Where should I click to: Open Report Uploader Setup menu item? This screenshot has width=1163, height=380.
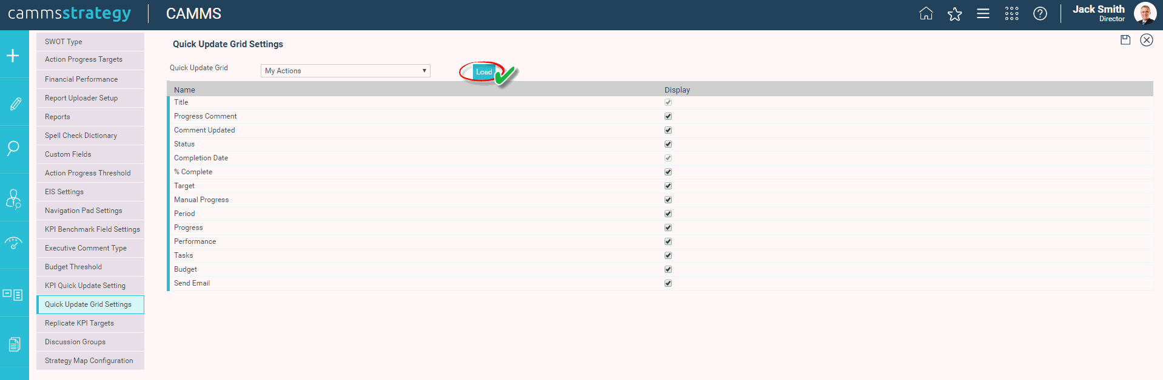point(90,98)
